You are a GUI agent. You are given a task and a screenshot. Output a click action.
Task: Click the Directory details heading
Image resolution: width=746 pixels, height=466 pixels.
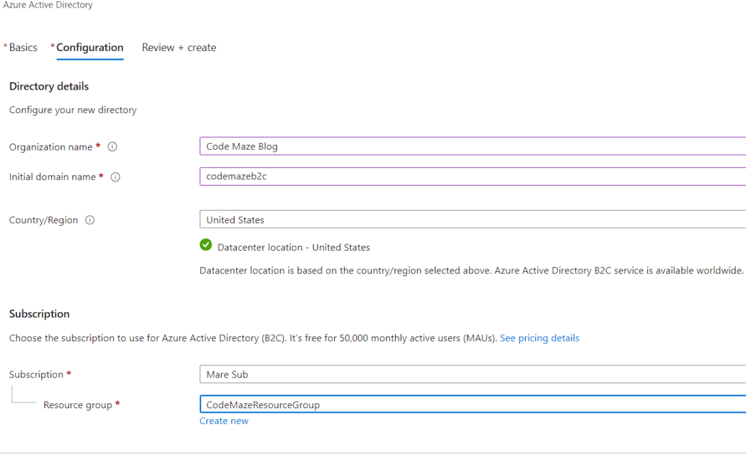[49, 86]
